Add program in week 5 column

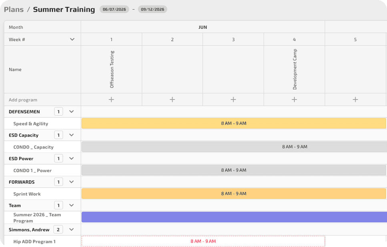click(x=355, y=100)
